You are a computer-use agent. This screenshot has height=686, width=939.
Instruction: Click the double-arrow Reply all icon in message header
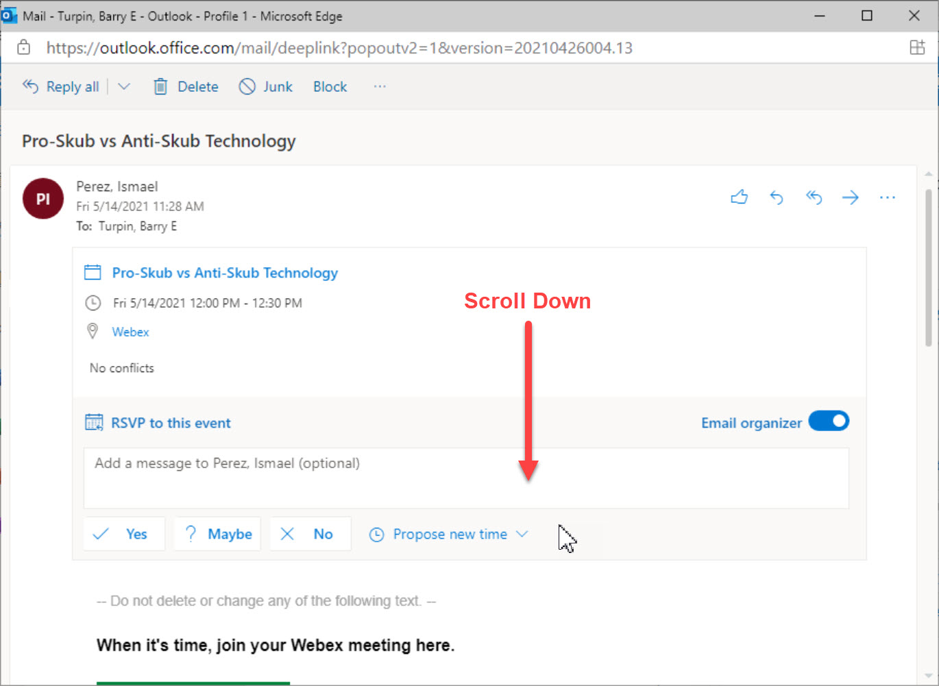pyautogui.click(x=814, y=197)
